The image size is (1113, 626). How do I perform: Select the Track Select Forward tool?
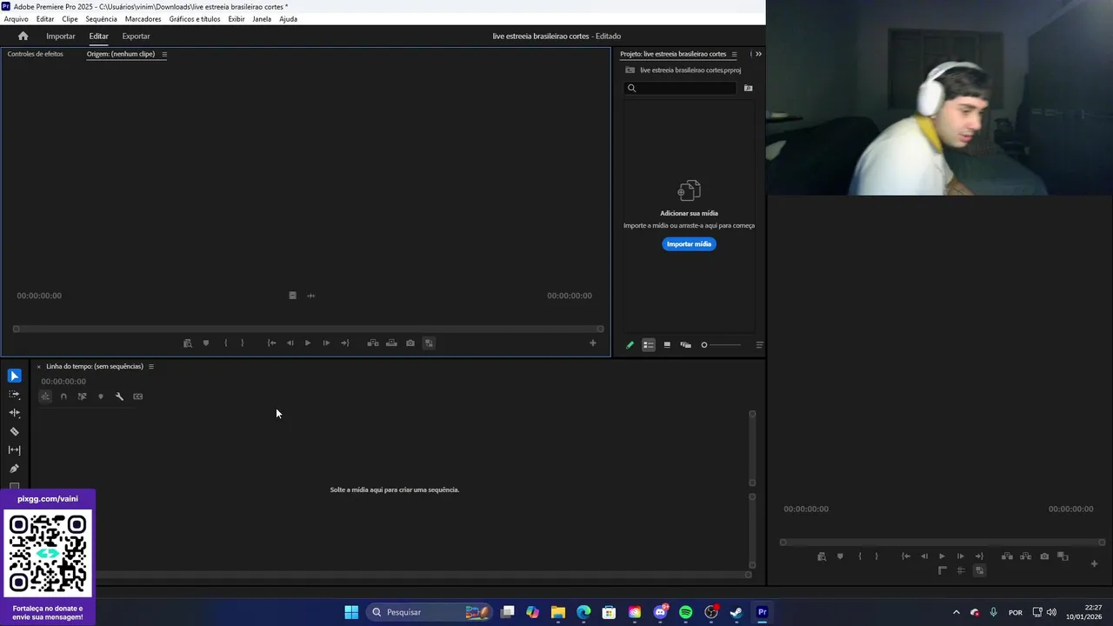[x=15, y=395]
